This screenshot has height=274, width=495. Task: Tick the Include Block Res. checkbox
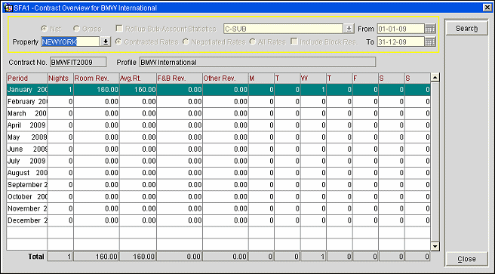pos(294,42)
